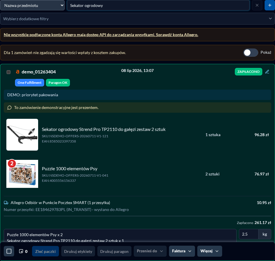Viewport: 275px width, 261px height.
Task: Expand Wybierz dodatkowe filtry selector
Action: 137,18
